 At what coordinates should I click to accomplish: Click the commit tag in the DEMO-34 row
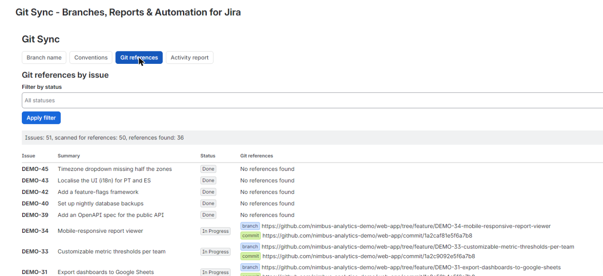pos(251,236)
